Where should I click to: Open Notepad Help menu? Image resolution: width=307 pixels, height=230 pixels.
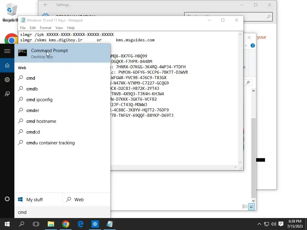point(71,28)
